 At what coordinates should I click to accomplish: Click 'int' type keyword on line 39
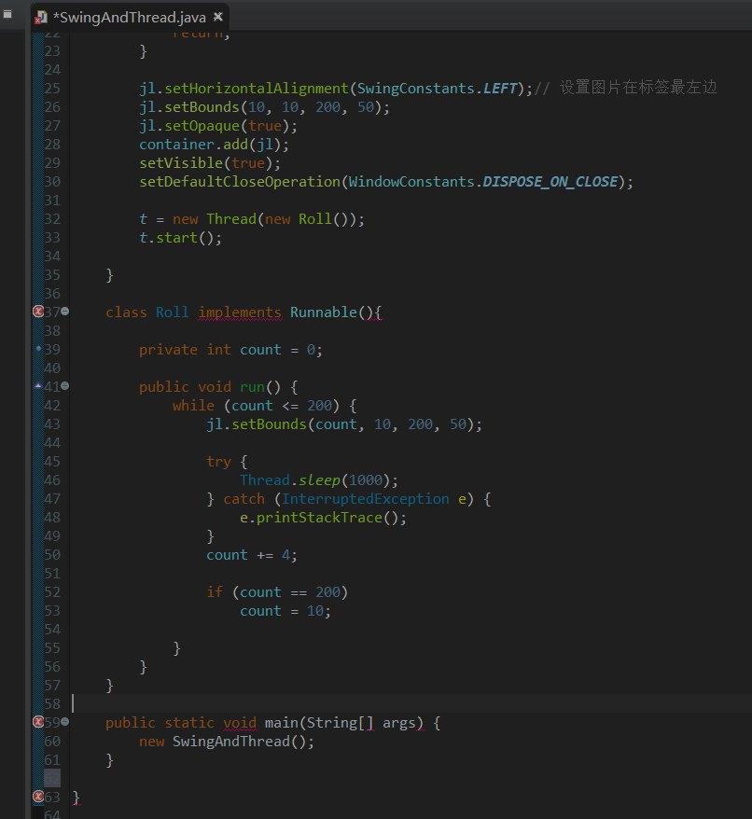218,350
